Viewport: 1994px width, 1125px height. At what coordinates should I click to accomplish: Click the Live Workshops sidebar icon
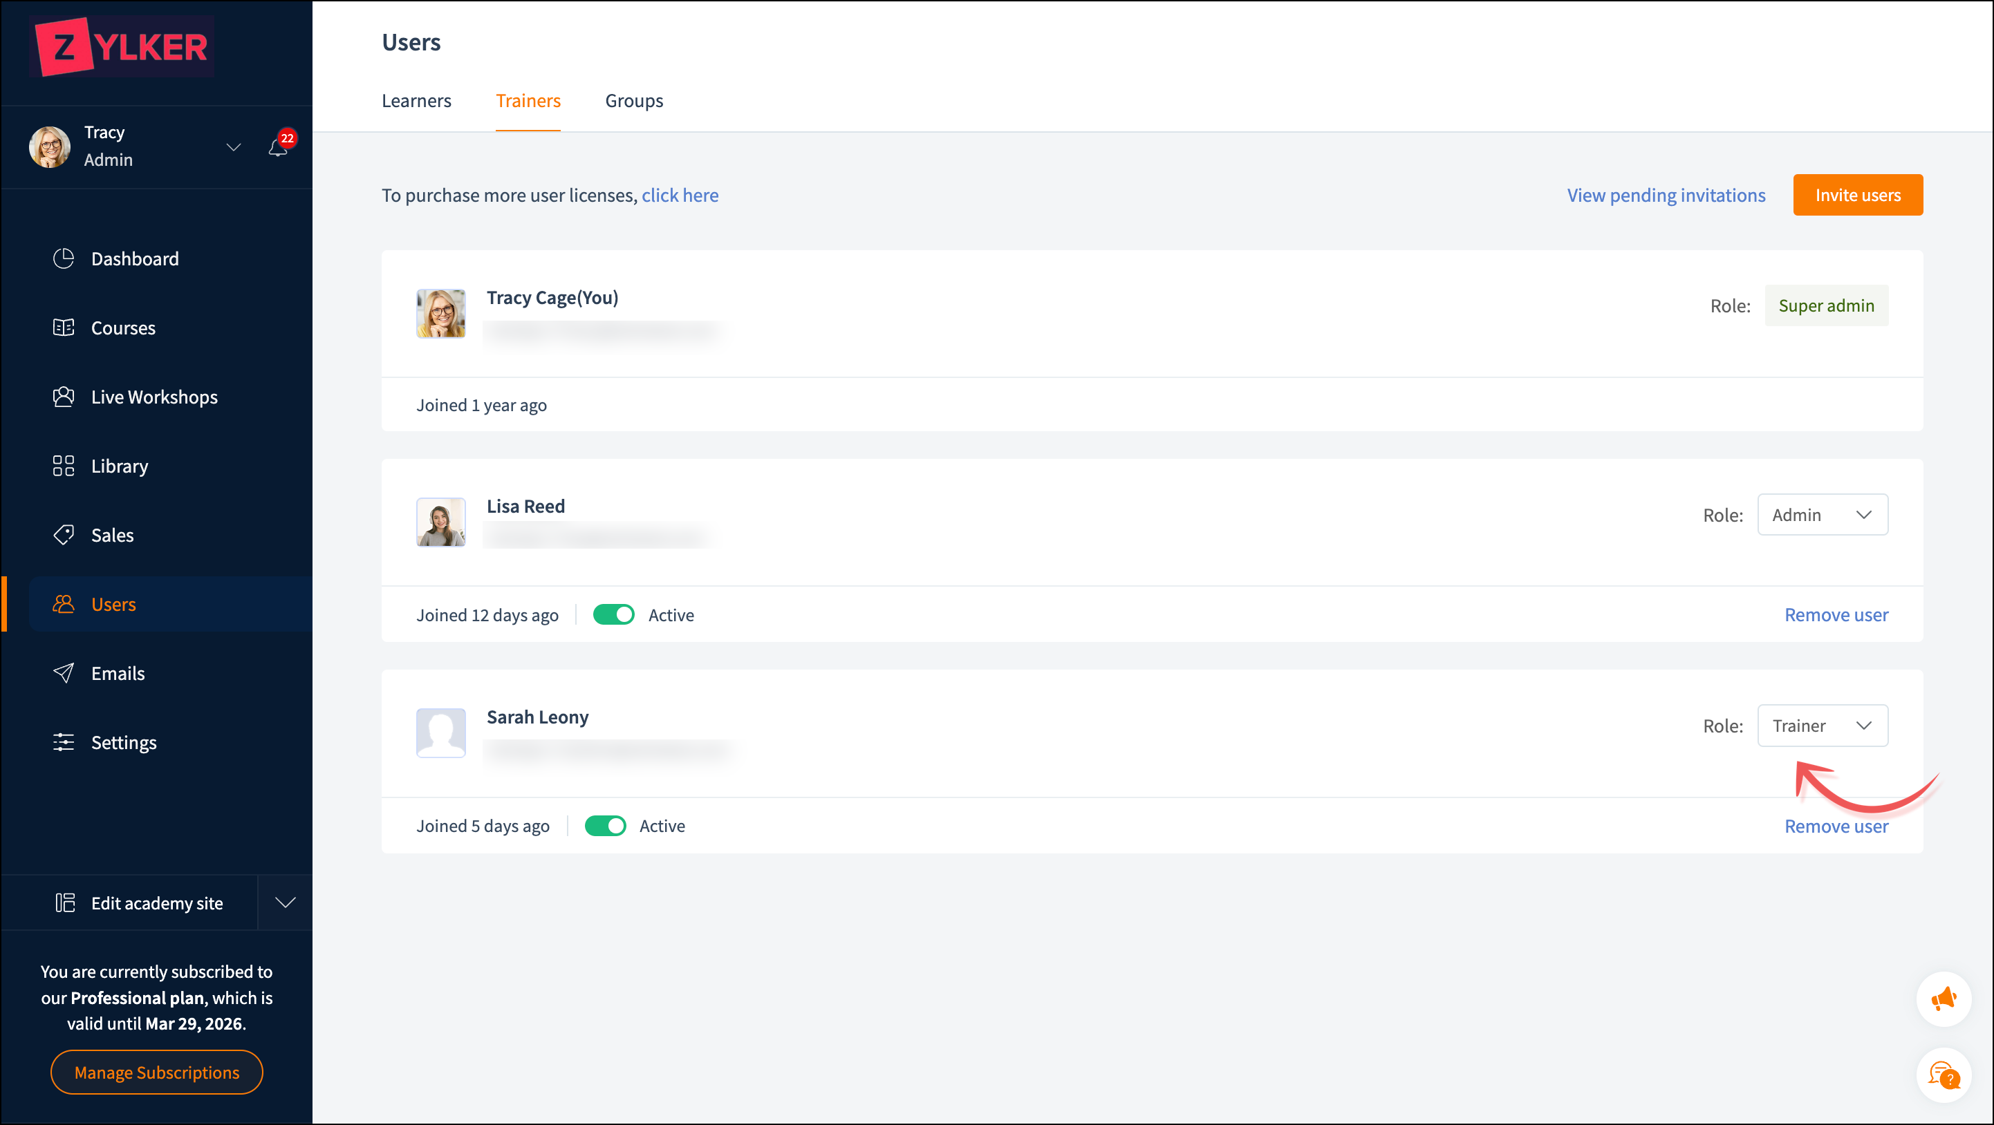coord(64,397)
